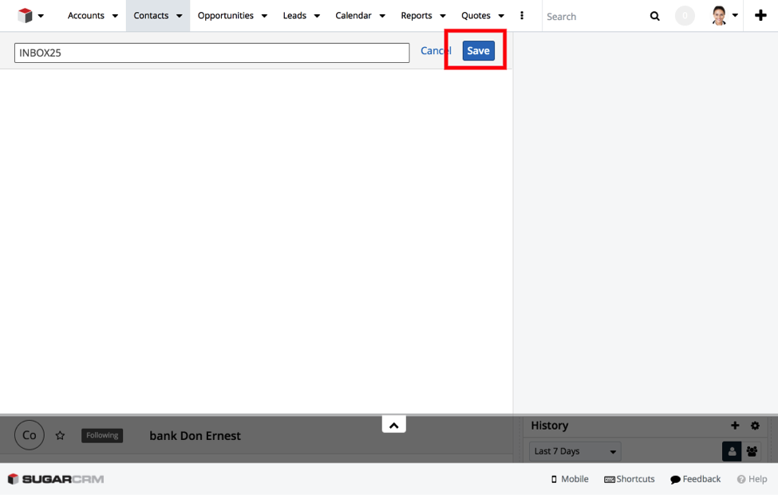Toggle the Following button
778x495 pixels.
tap(102, 435)
